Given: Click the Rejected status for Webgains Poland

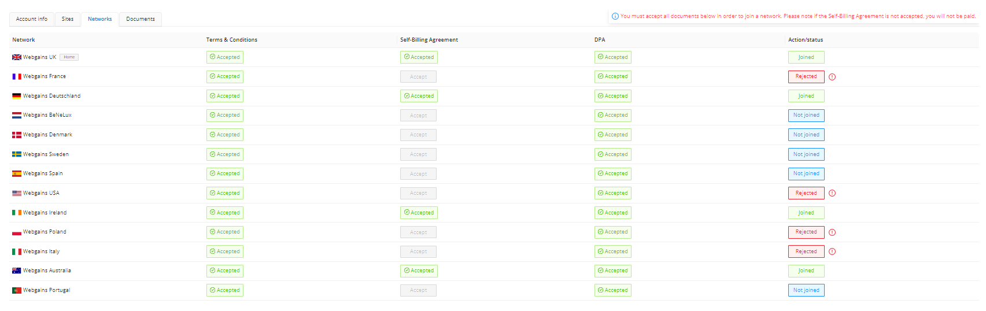Looking at the screenshot, I should (x=806, y=232).
